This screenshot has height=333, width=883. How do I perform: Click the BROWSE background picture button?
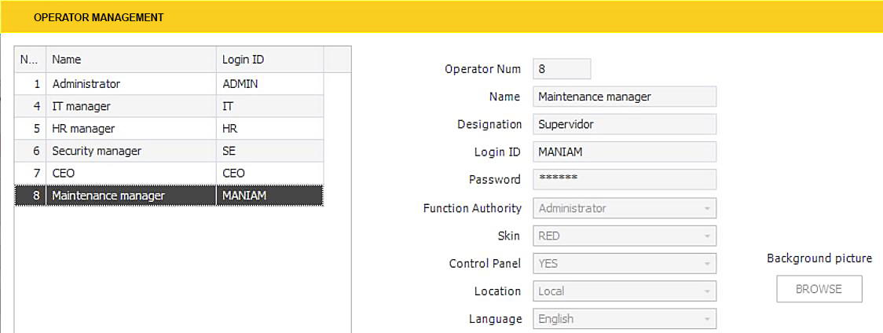(819, 289)
